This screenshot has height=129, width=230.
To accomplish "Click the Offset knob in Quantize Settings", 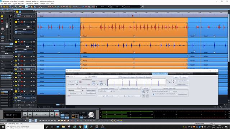I will (x=101, y=84).
